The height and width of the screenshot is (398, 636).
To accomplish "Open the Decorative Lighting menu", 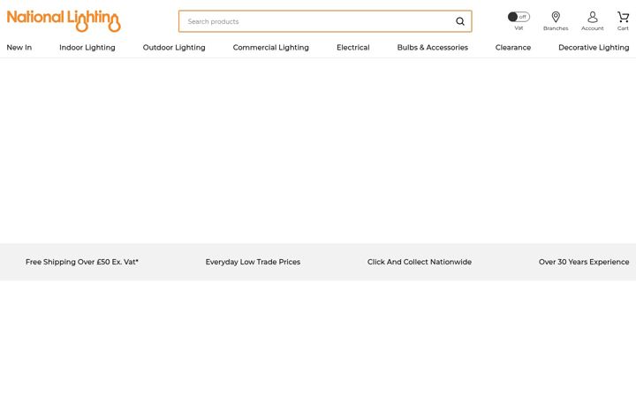I will 594,48.
